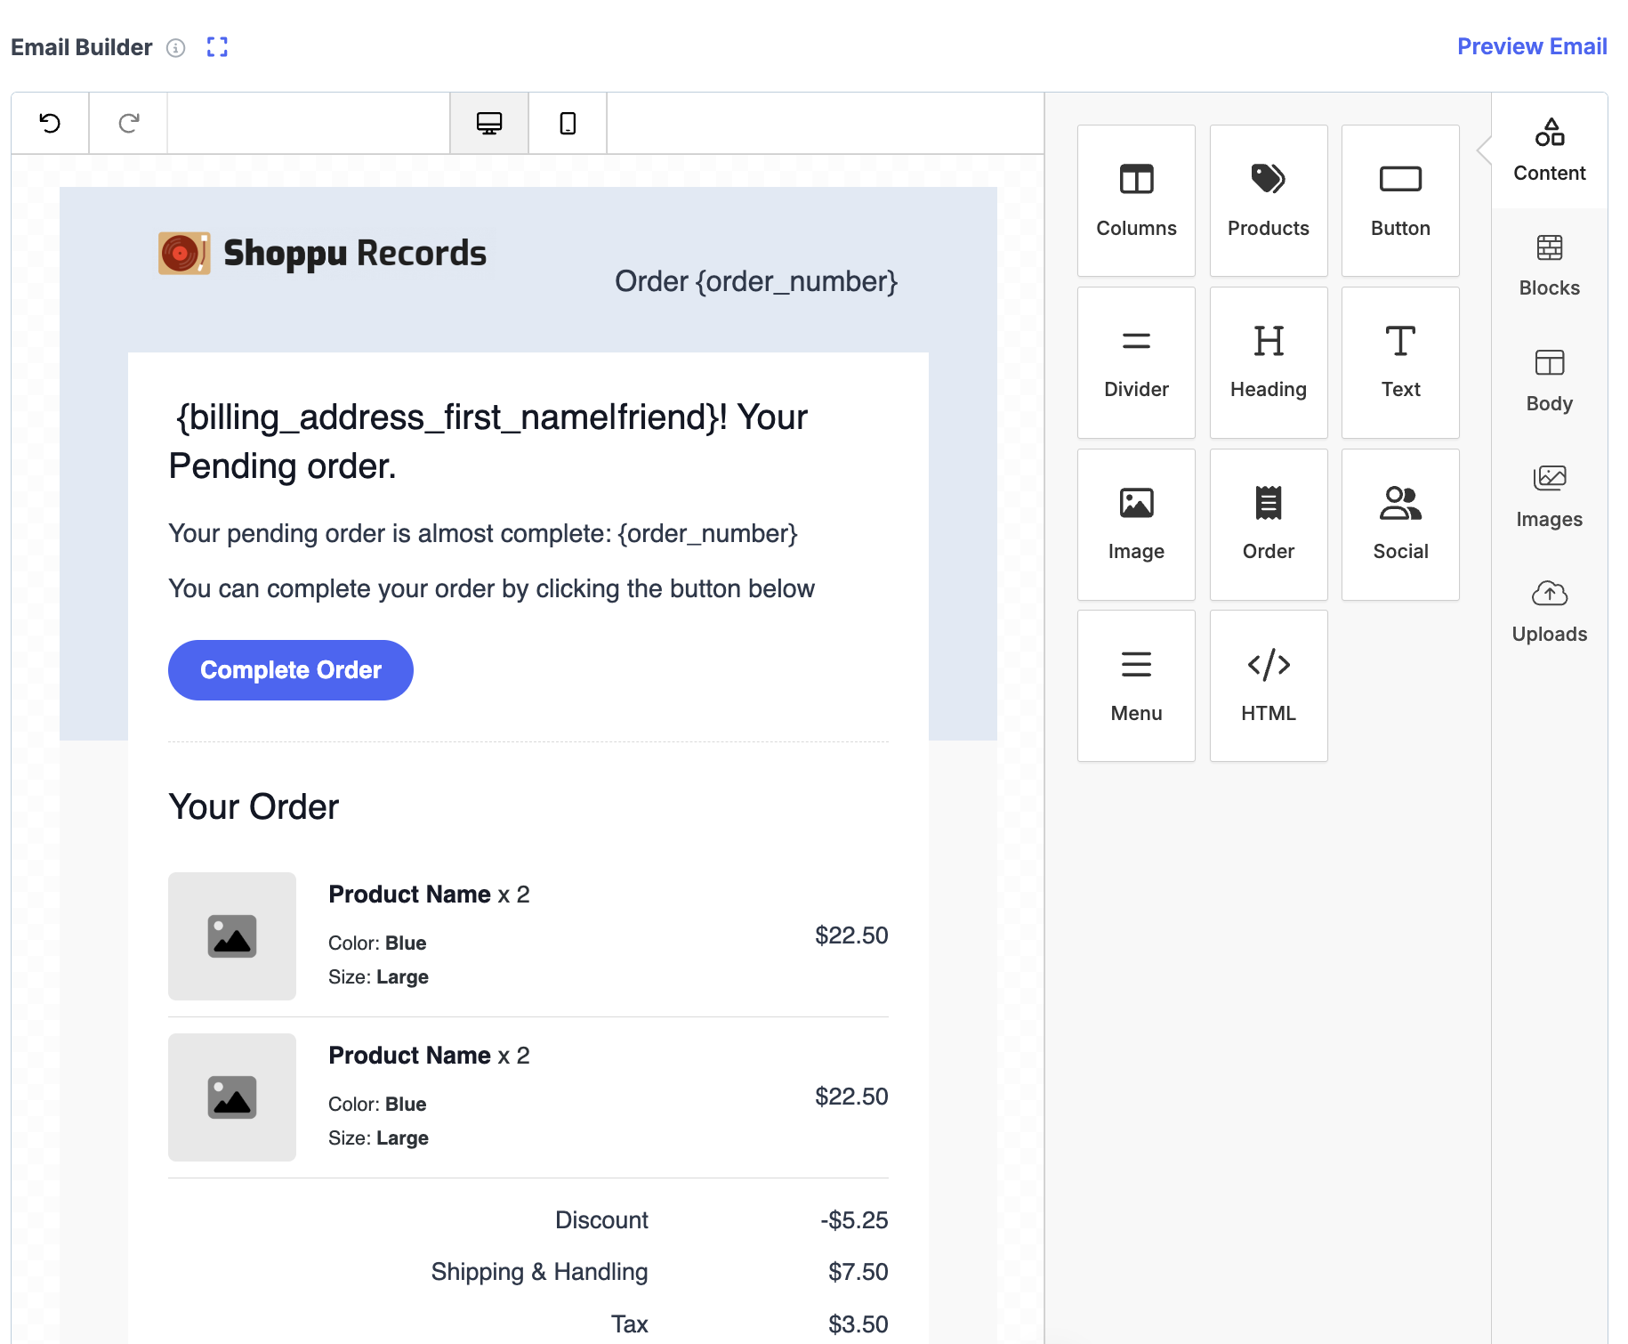Select the Your Order heading

tap(254, 806)
